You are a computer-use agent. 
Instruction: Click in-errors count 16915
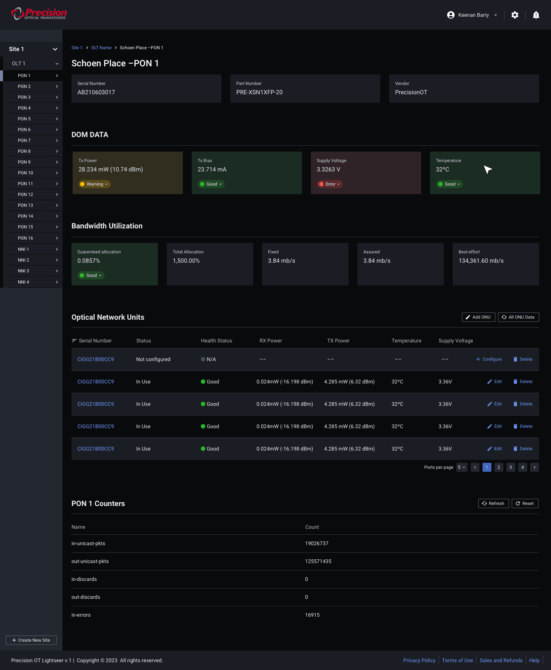pyautogui.click(x=312, y=615)
